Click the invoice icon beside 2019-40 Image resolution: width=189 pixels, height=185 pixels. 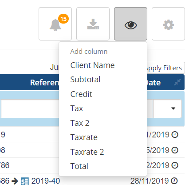click(25, 181)
